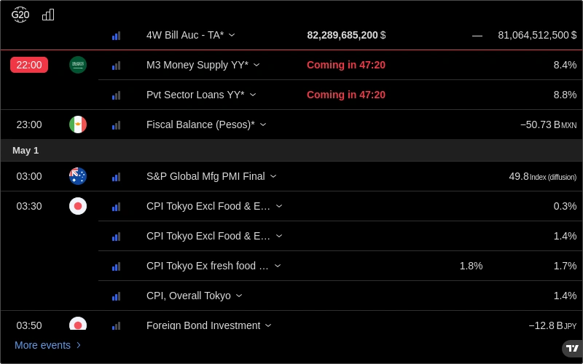Click importance bars for S&P Global Mfg PMI
The height and width of the screenshot is (364, 583).
point(116,177)
